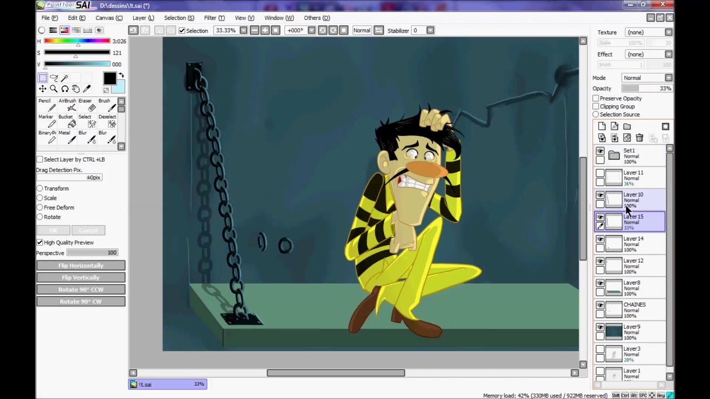
Task: Enable Selection Source option
Action: click(x=596, y=114)
